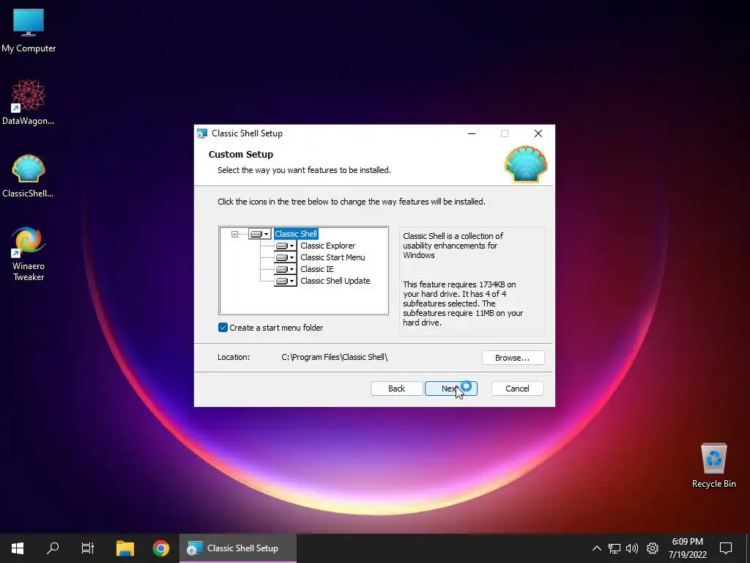Select the Classic IE feature

click(316, 269)
